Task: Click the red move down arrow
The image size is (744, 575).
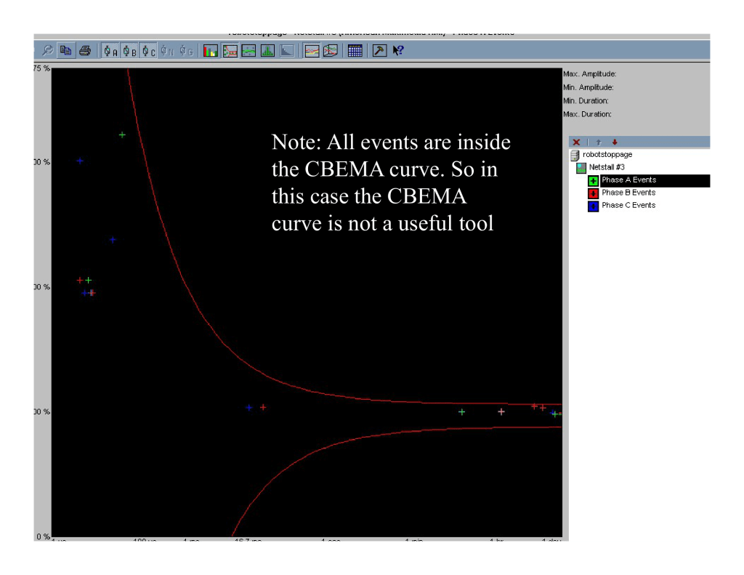Action: coord(615,142)
